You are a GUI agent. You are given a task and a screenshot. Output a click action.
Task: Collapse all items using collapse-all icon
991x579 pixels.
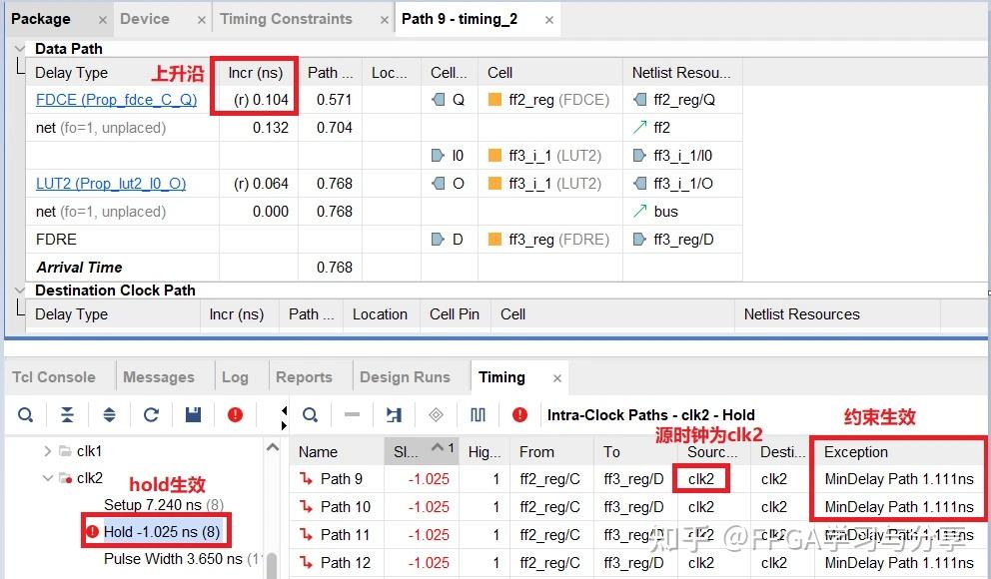click(67, 414)
